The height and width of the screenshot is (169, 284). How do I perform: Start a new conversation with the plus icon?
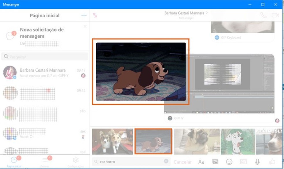coord(83,15)
